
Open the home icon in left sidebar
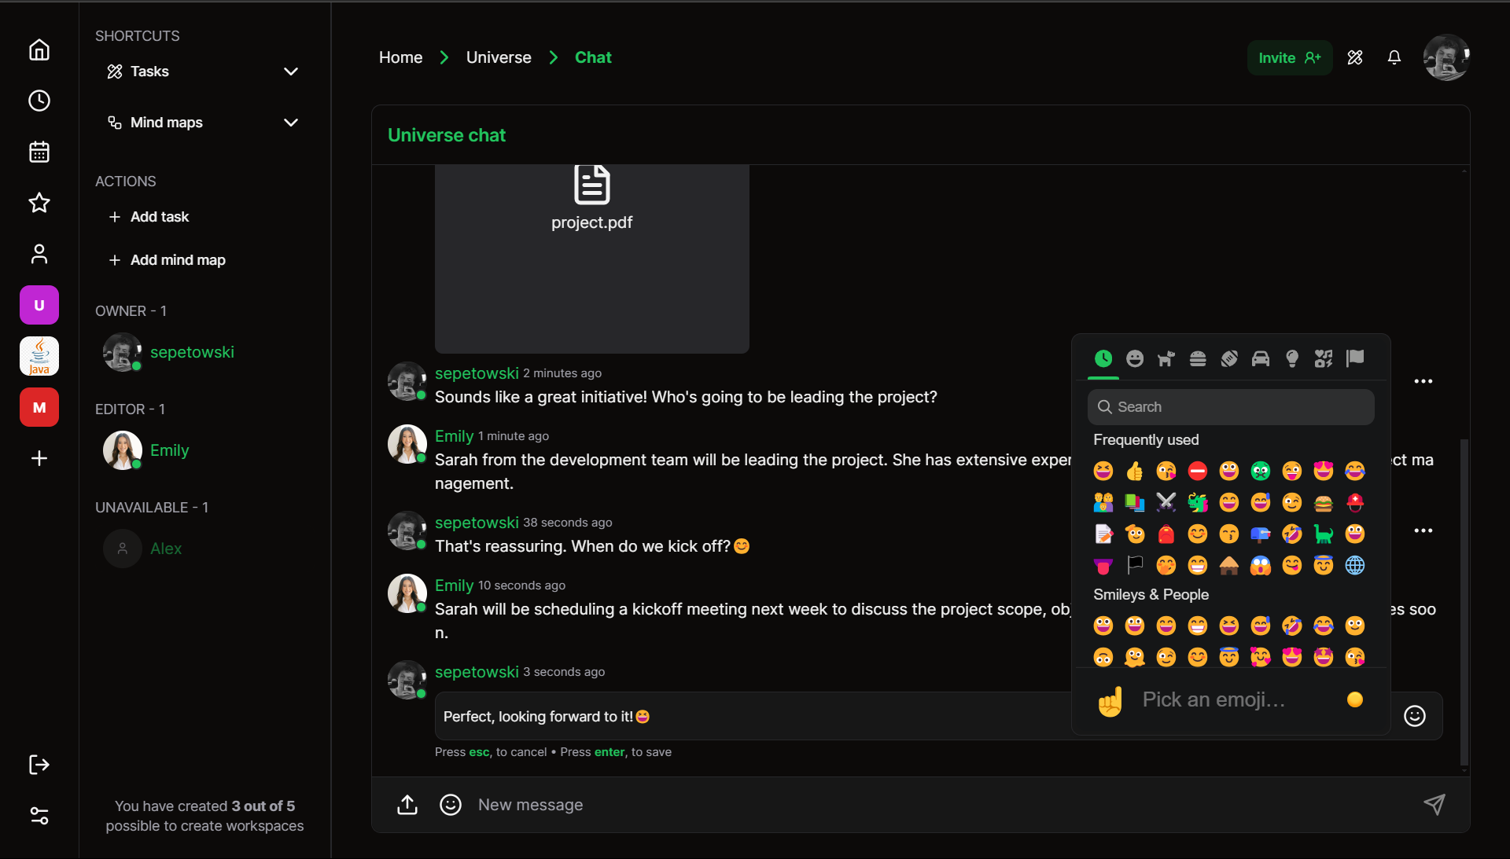tap(39, 50)
